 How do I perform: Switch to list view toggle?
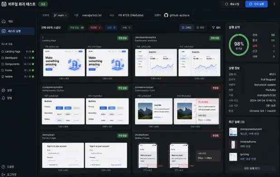[200, 28]
